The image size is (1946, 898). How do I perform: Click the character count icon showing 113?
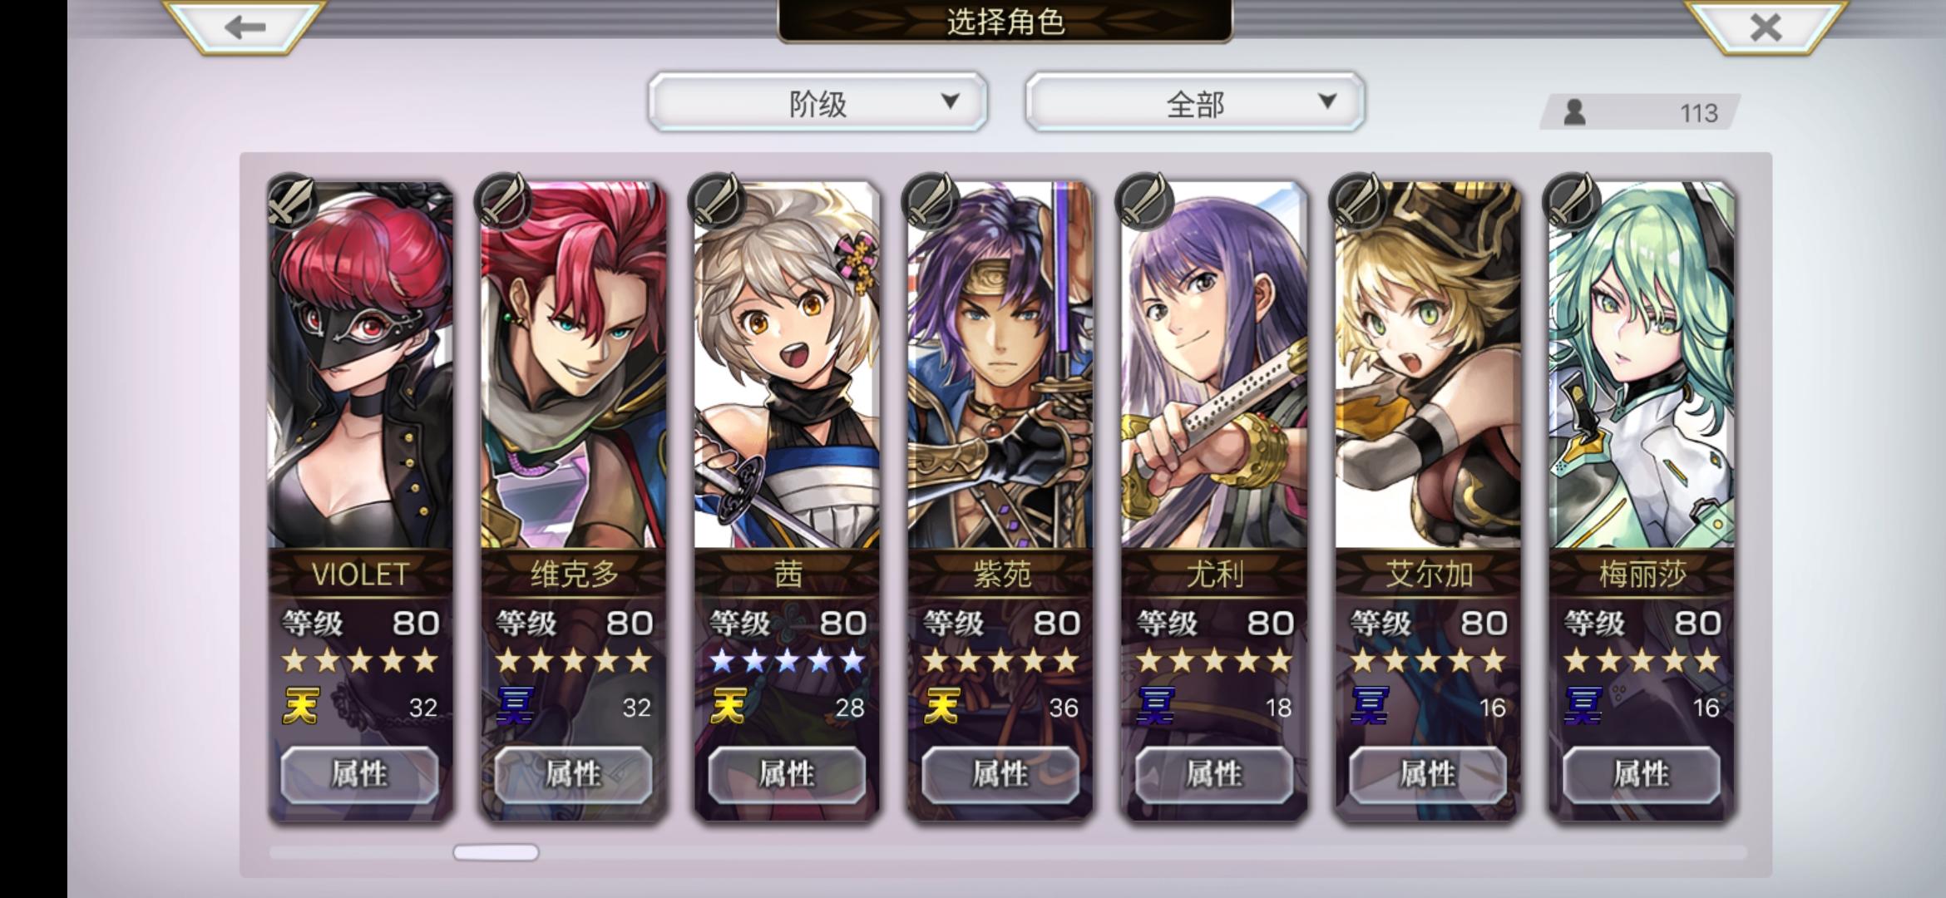click(1574, 112)
